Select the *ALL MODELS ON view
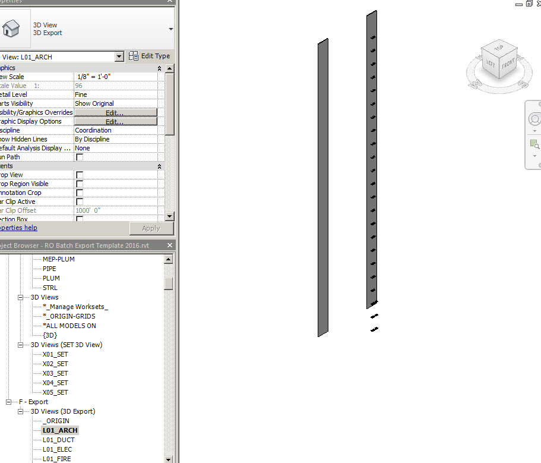541x463 pixels. (x=69, y=326)
